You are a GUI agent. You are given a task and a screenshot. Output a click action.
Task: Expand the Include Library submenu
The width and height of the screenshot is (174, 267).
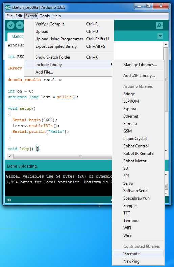click(x=69, y=65)
